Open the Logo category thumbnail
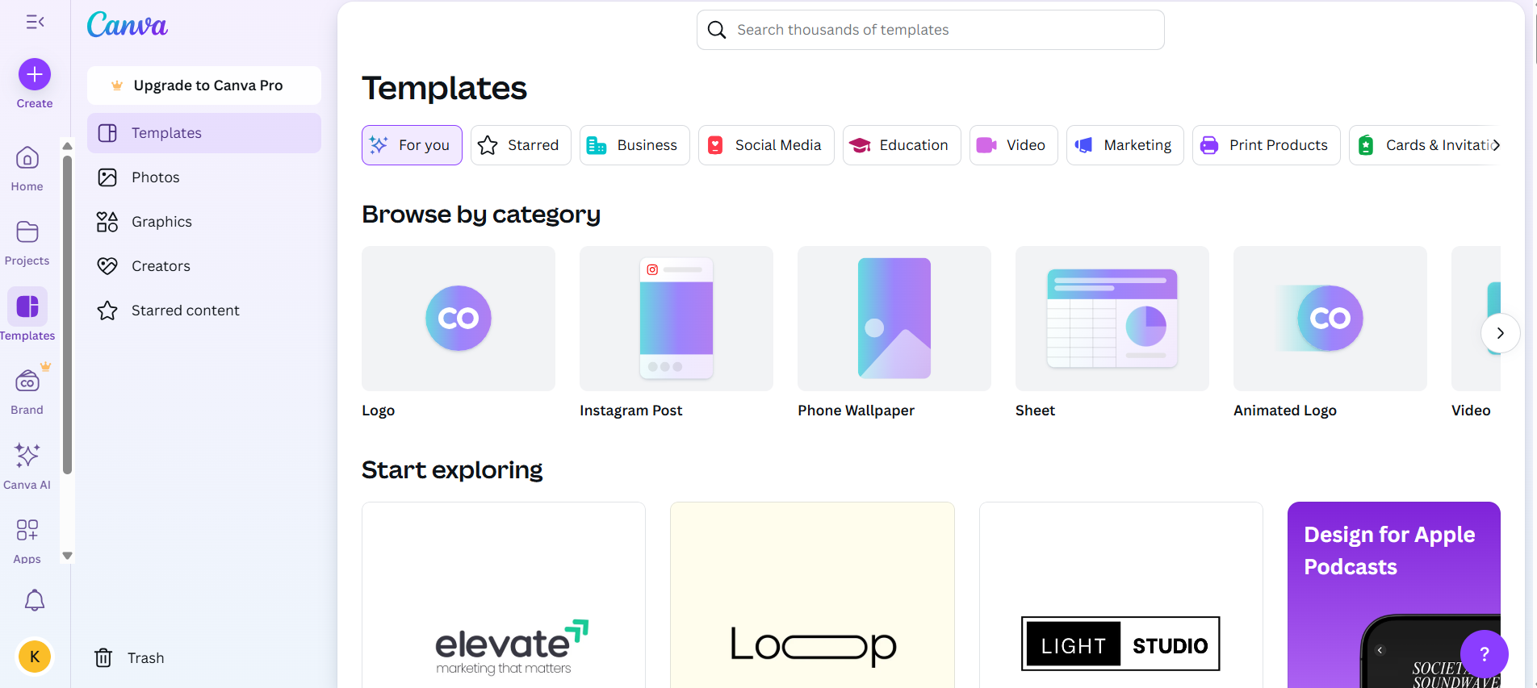The width and height of the screenshot is (1537, 688). 459,319
